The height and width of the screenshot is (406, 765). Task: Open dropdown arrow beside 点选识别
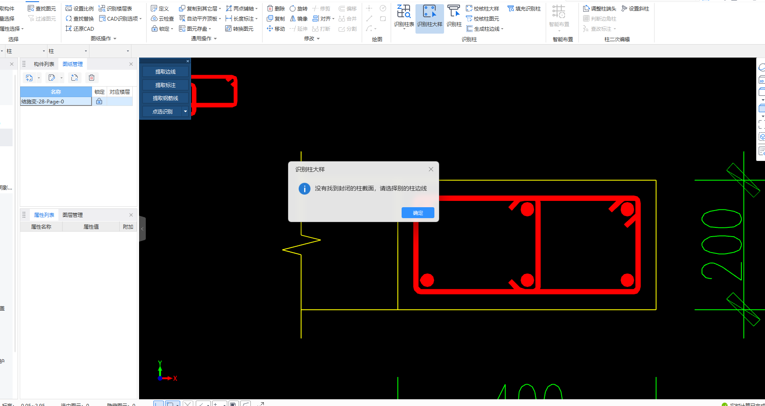tap(185, 111)
